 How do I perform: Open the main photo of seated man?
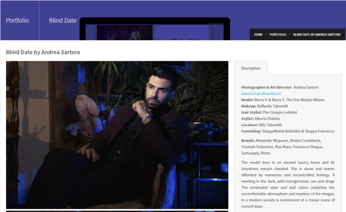click(x=117, y=135)
